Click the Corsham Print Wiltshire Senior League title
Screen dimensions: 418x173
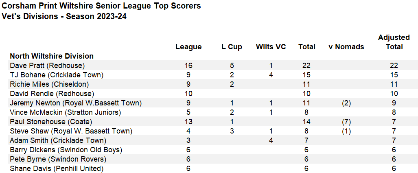tap(101, 6)
